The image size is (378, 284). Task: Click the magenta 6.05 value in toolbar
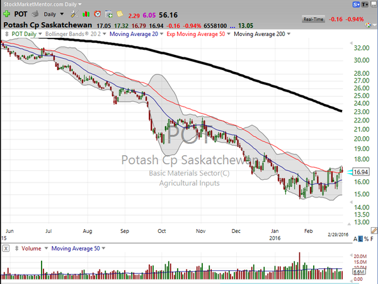coord(149,15)
